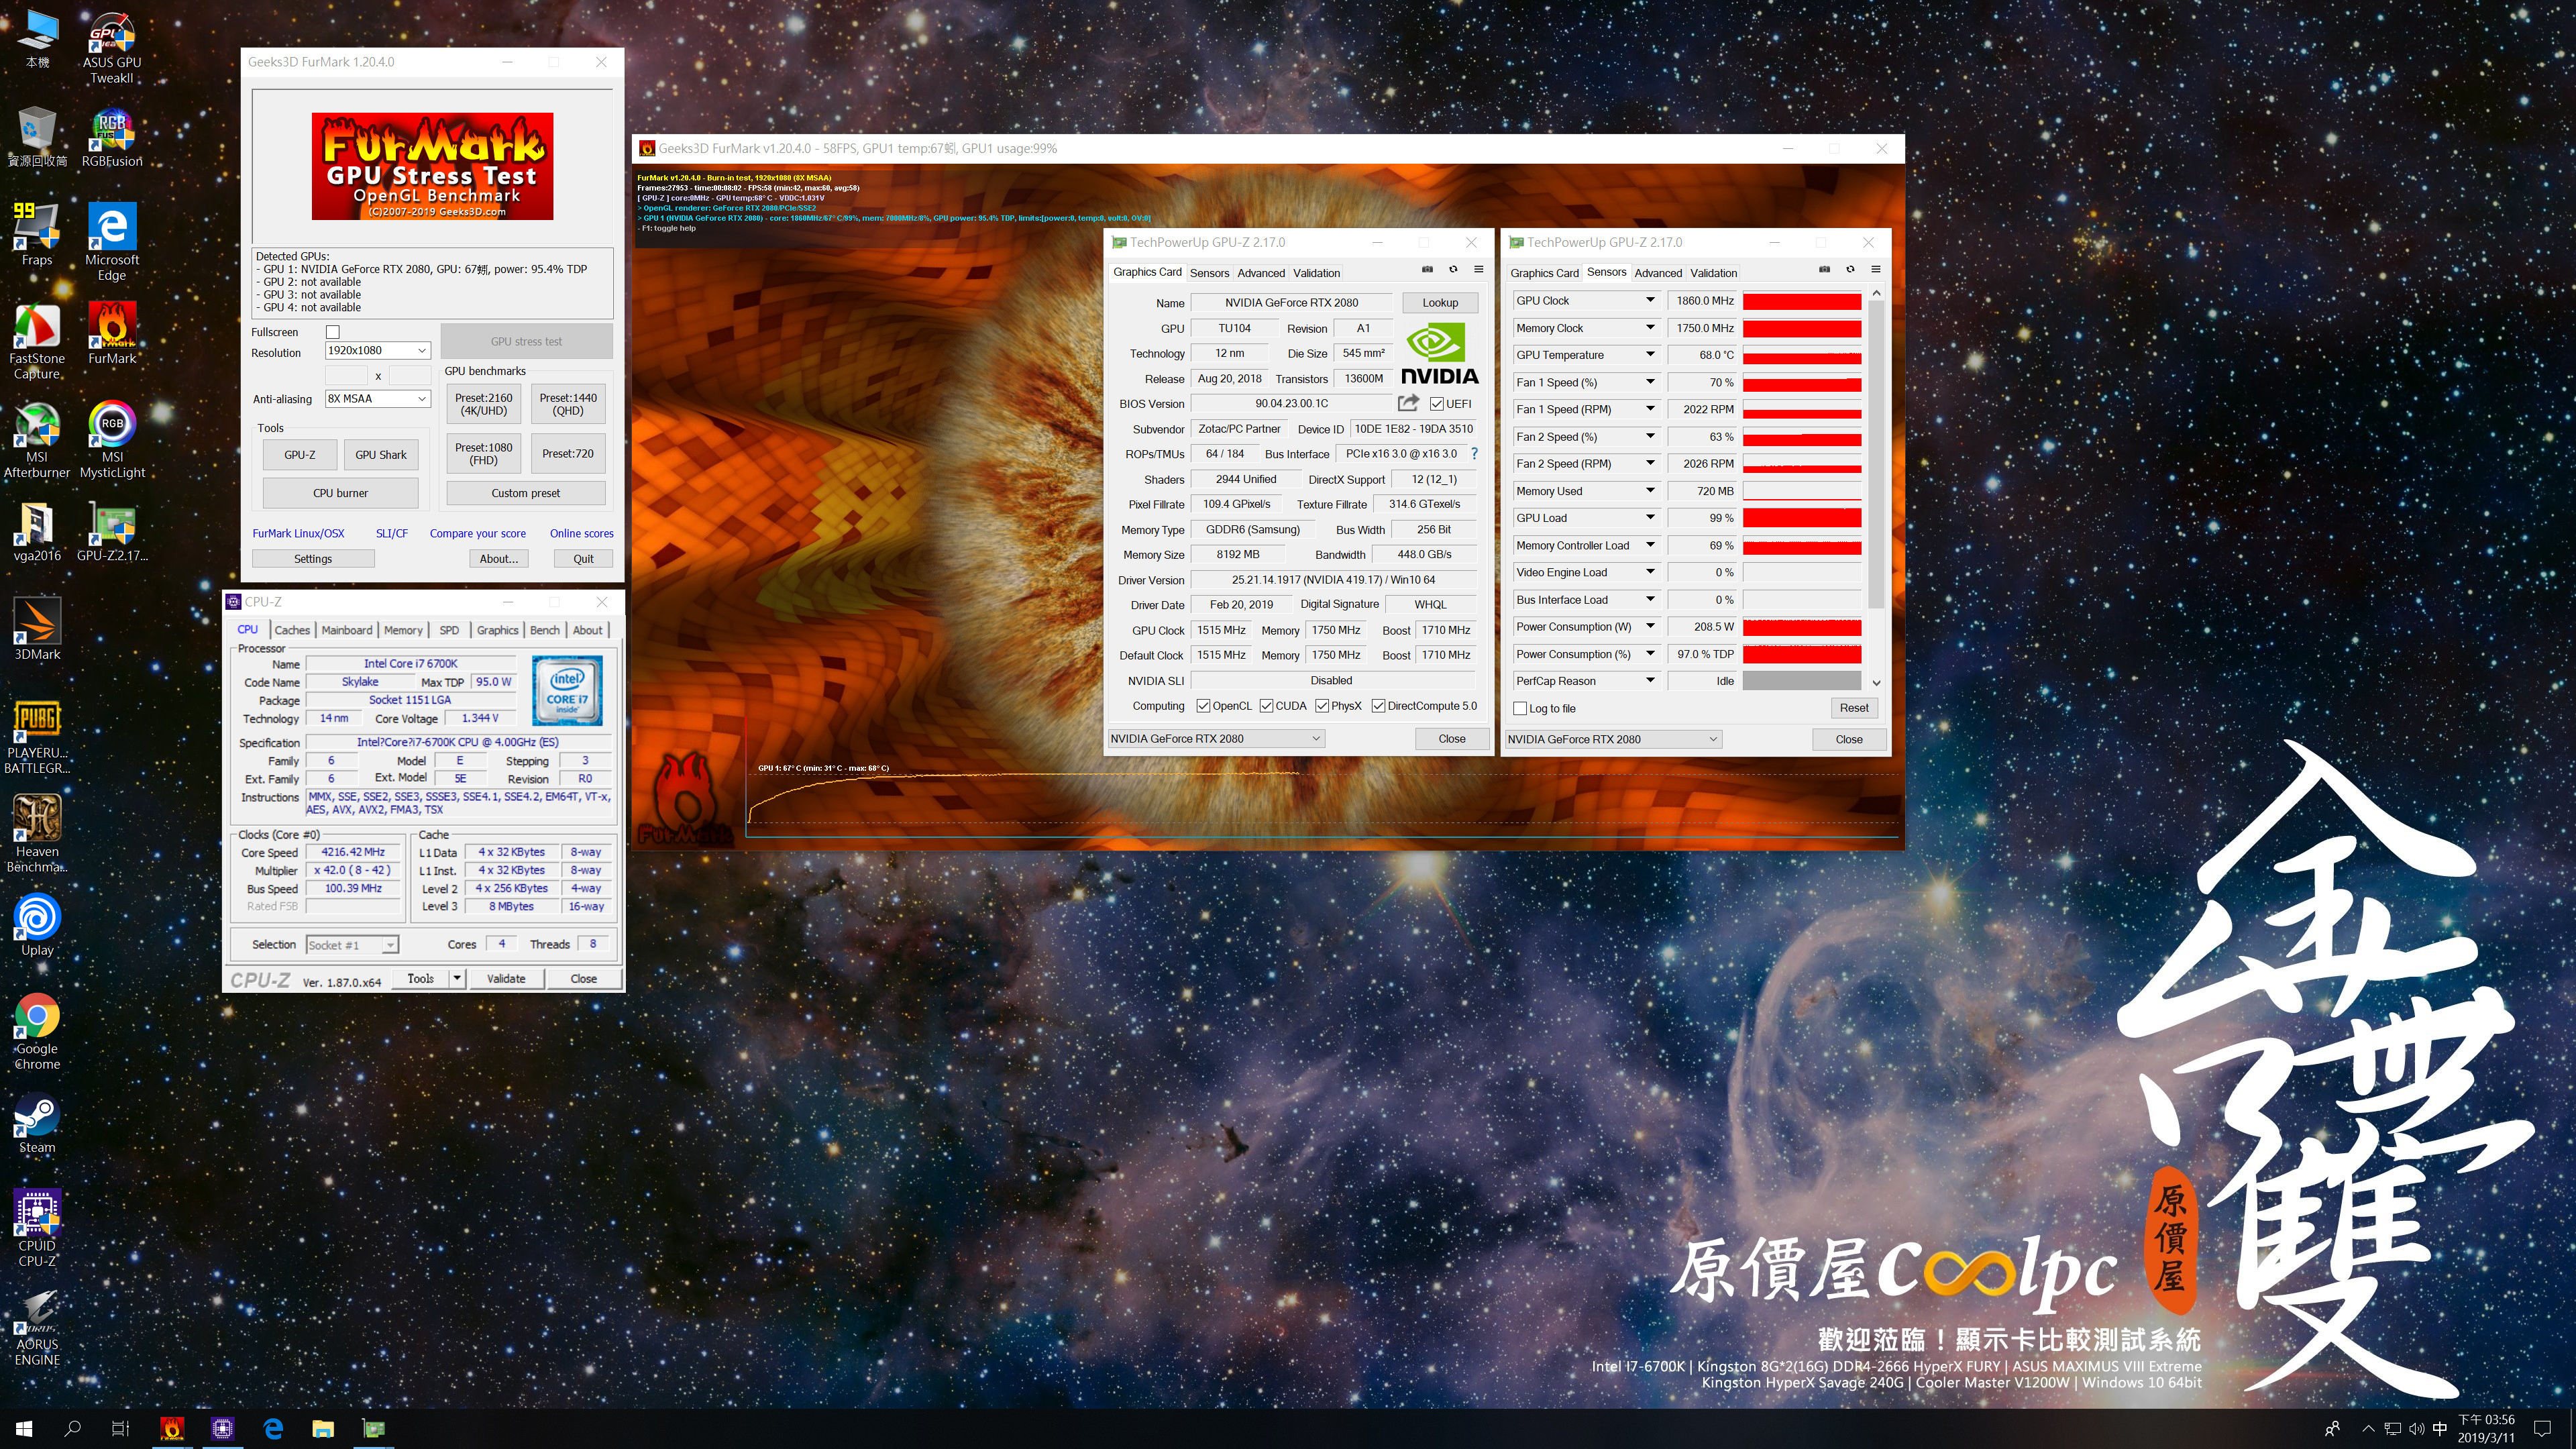Image resolution: width=2576 pixels, height=1449 pixels.
Task: Open the CPU-Z Socket #1 selection dropdown
Action: (351, 945)
